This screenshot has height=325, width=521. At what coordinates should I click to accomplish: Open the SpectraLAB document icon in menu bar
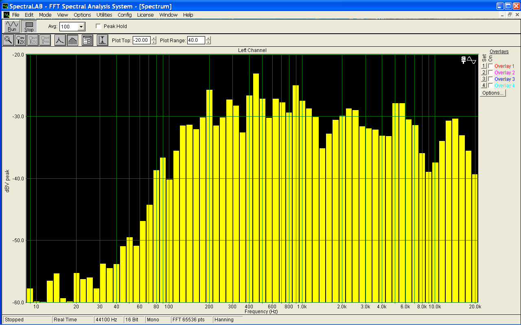tap(6, 15)
